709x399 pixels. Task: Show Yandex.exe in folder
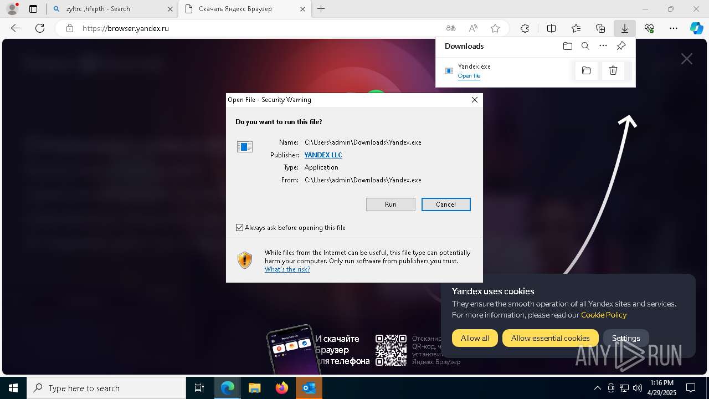[587, 70]
